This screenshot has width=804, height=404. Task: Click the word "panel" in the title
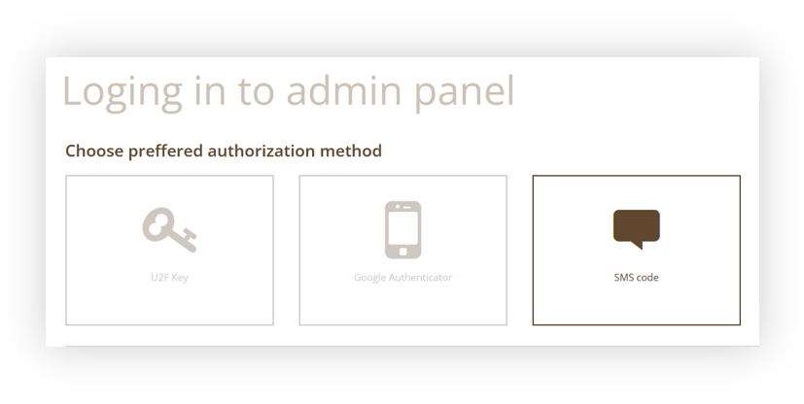pyautogui.click(x=464, y=92)
